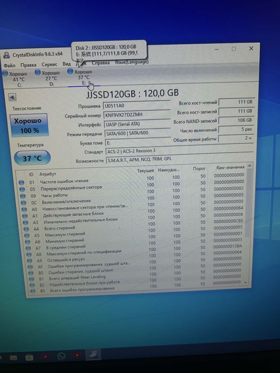Viewport: 280px width, 373px height.
Task: Click status icon for attribute A0
Action: (25, 209)
